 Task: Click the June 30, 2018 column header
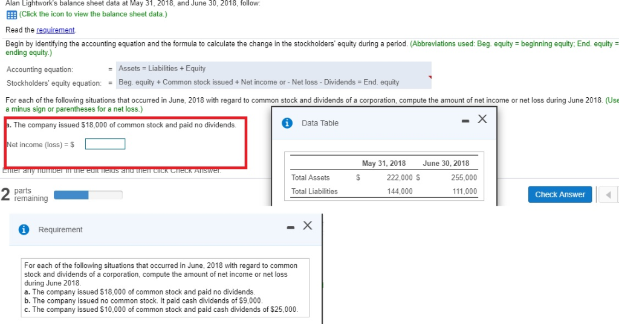pyautogui.click(x=446, y=163)
